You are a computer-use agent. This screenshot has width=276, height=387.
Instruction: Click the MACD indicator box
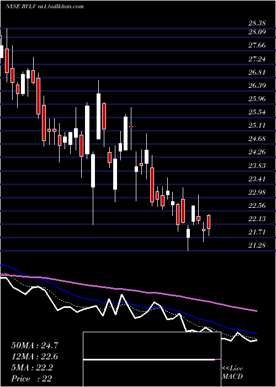pos(152,359)
